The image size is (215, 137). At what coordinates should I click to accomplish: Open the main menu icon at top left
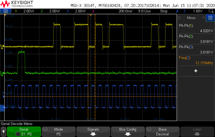click(x=6, y=11)
